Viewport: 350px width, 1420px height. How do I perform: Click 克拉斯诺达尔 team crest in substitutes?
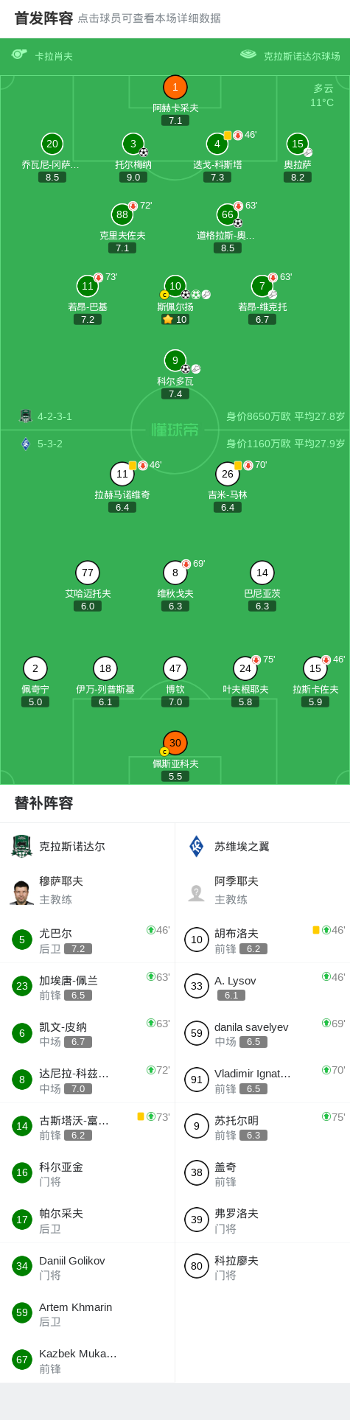point(21,846)
